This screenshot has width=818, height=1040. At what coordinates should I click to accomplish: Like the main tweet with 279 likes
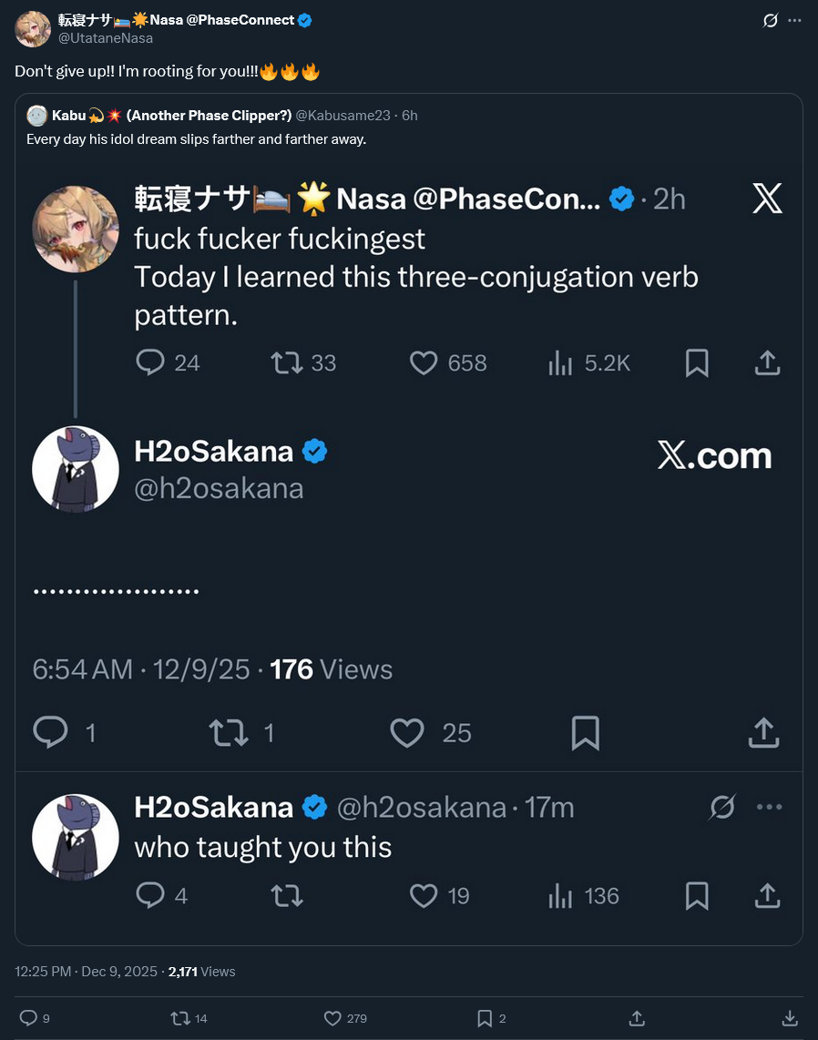(332, 1018)
